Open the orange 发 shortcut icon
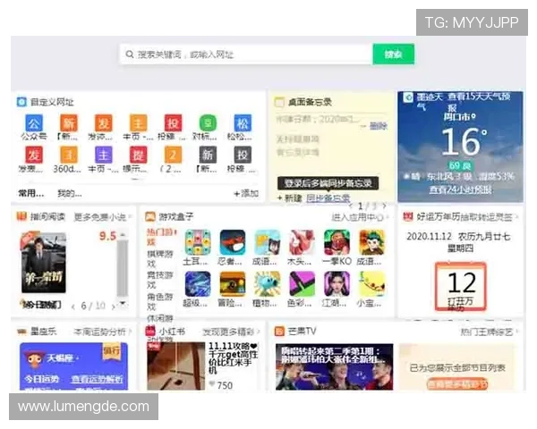 (x=104, y=123)
